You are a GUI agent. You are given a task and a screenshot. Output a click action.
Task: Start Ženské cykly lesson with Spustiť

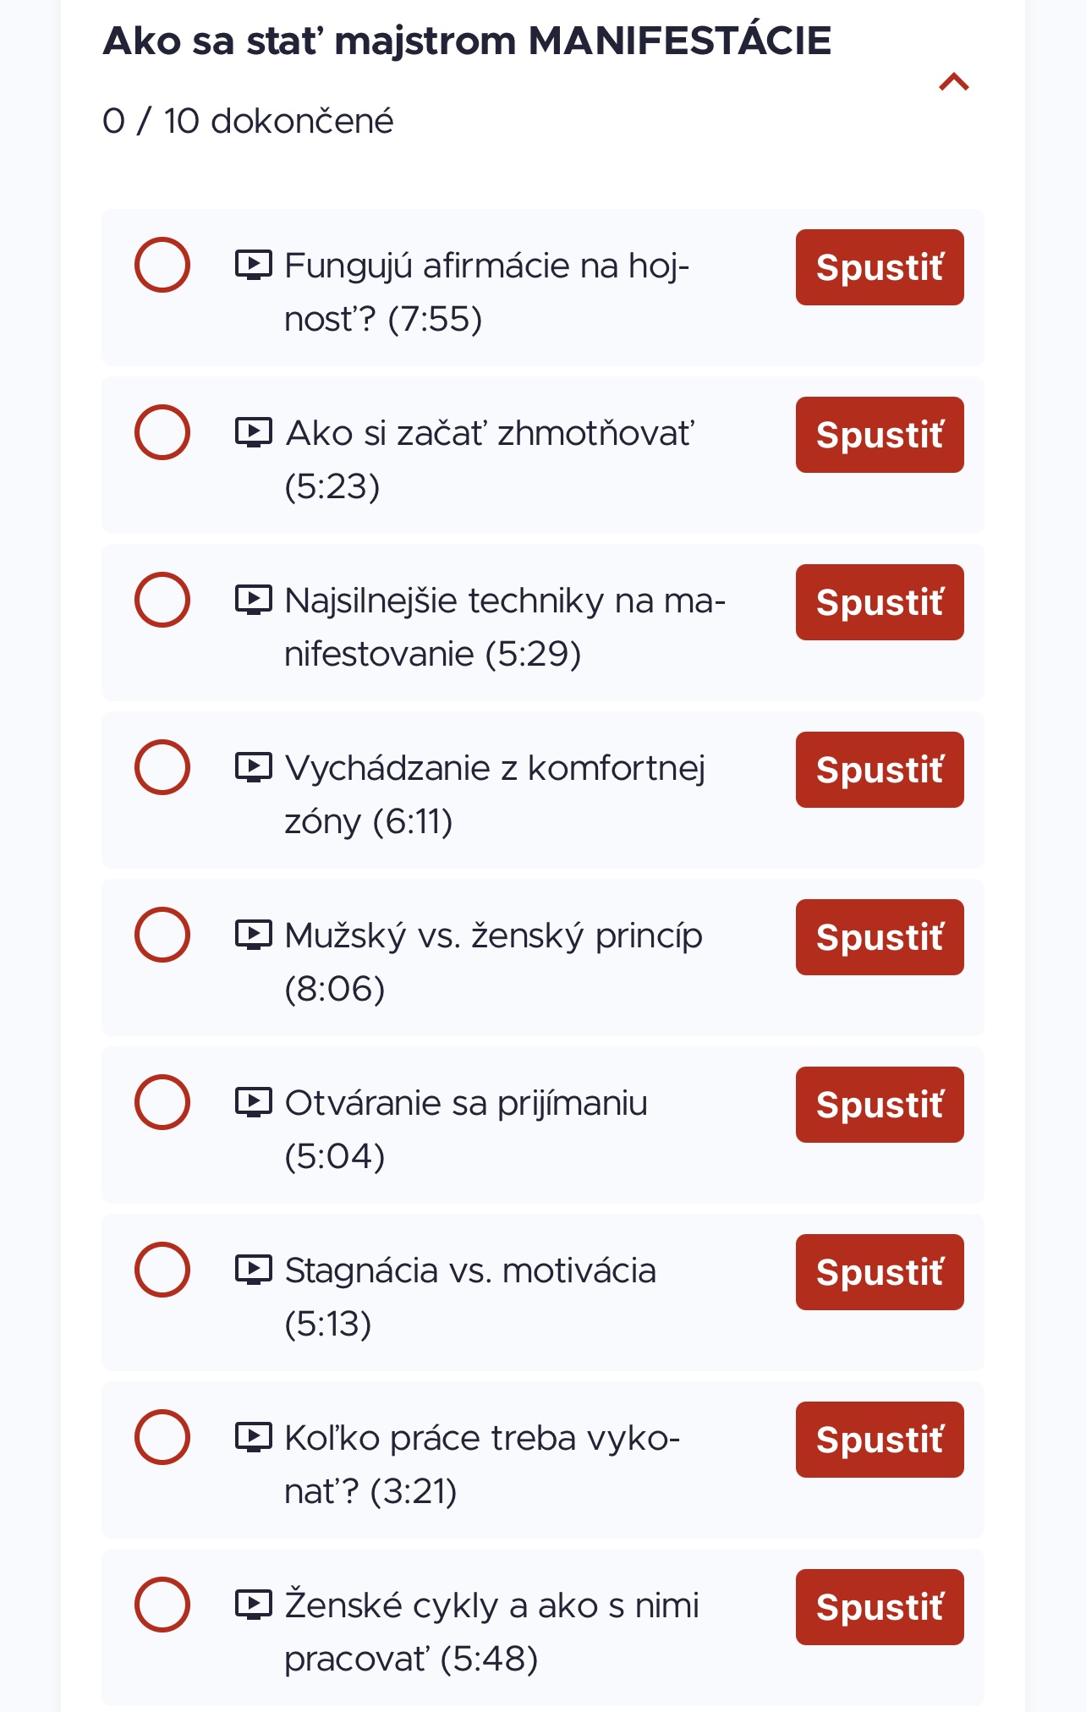[880, 1607]
